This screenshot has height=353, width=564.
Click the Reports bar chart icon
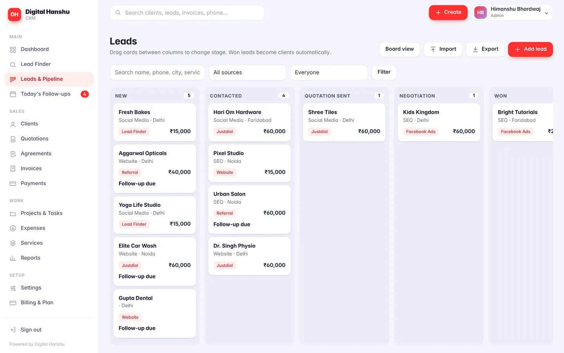pos(13,258)
